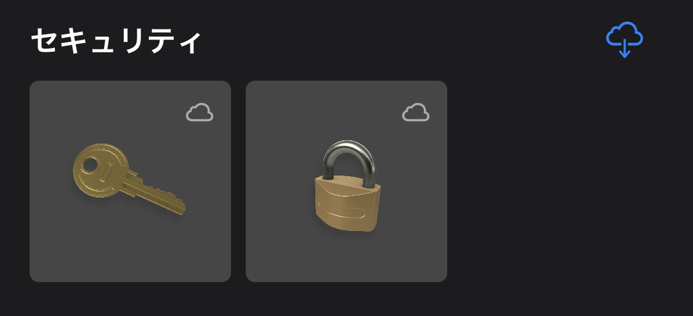
Task: Click the gray cloud badge above the key
Action: [200, 112]
